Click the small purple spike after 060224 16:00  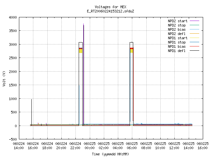point(38,124)
